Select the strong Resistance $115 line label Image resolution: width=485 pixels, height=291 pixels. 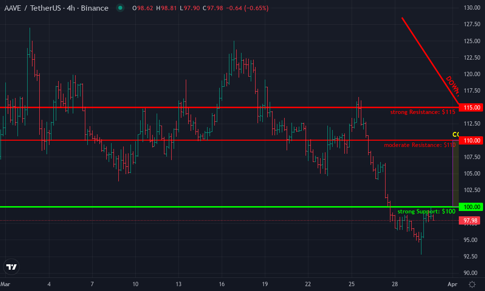(422, 111)
